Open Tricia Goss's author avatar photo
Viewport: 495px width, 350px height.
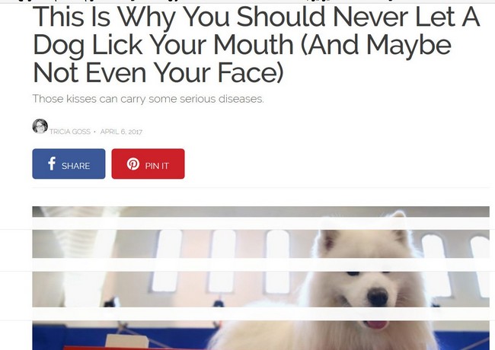[40, 126]
